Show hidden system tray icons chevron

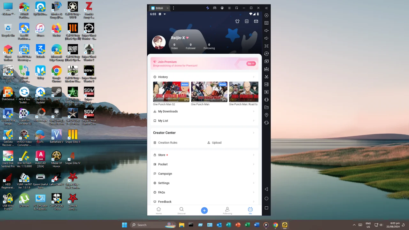point(354,225)
